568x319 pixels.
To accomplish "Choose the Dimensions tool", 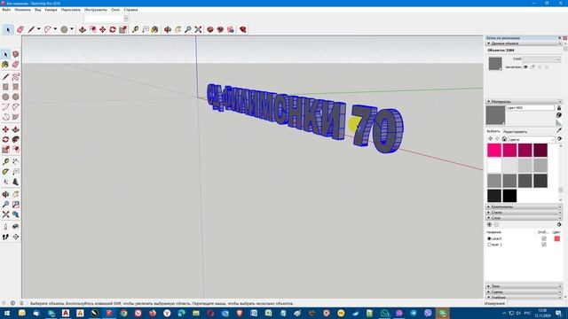I will pyautogui.click(x=16, y=161).
